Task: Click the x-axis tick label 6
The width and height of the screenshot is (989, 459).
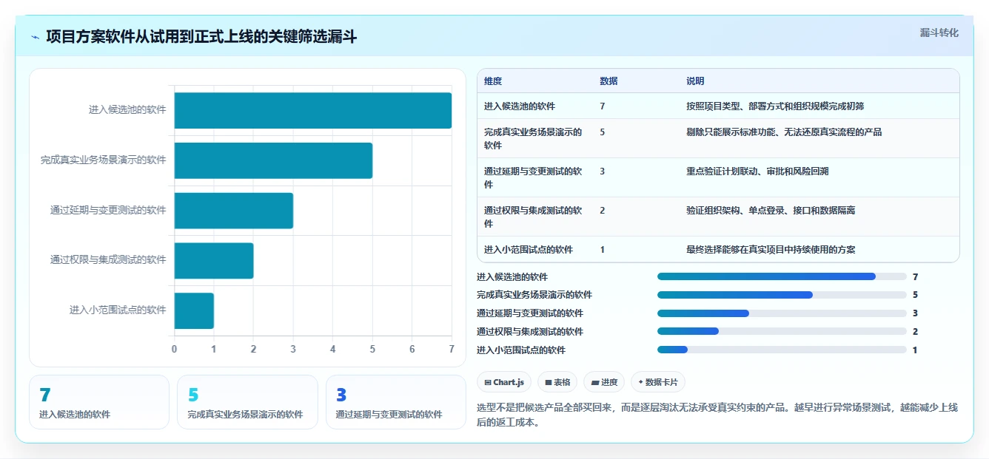Action: click(x=412, y=350)
